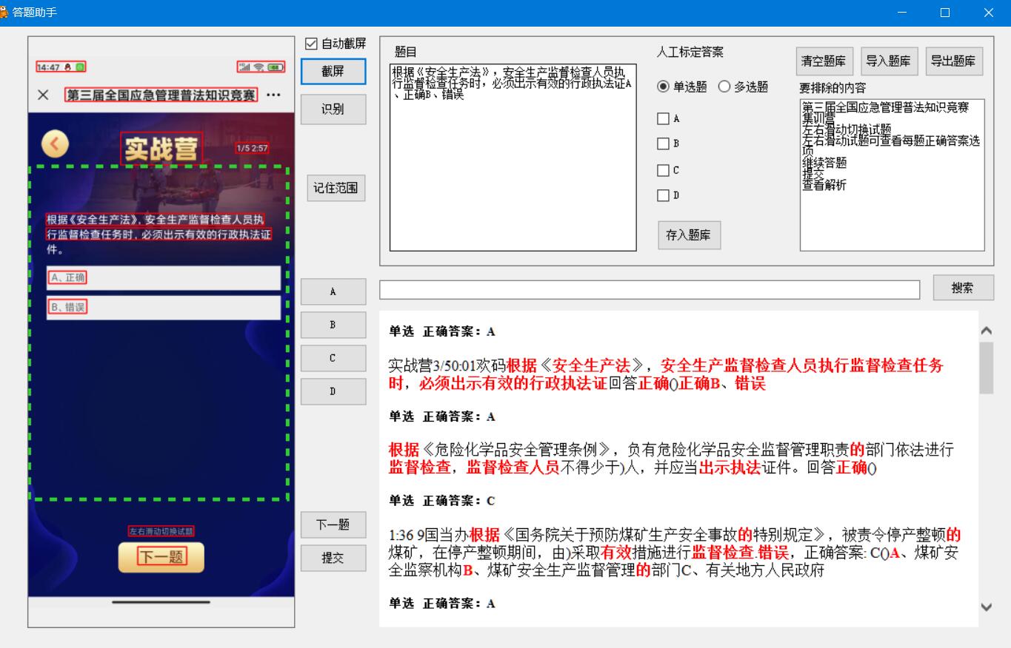Click the 截屏 screenshot button

(333, 71)
